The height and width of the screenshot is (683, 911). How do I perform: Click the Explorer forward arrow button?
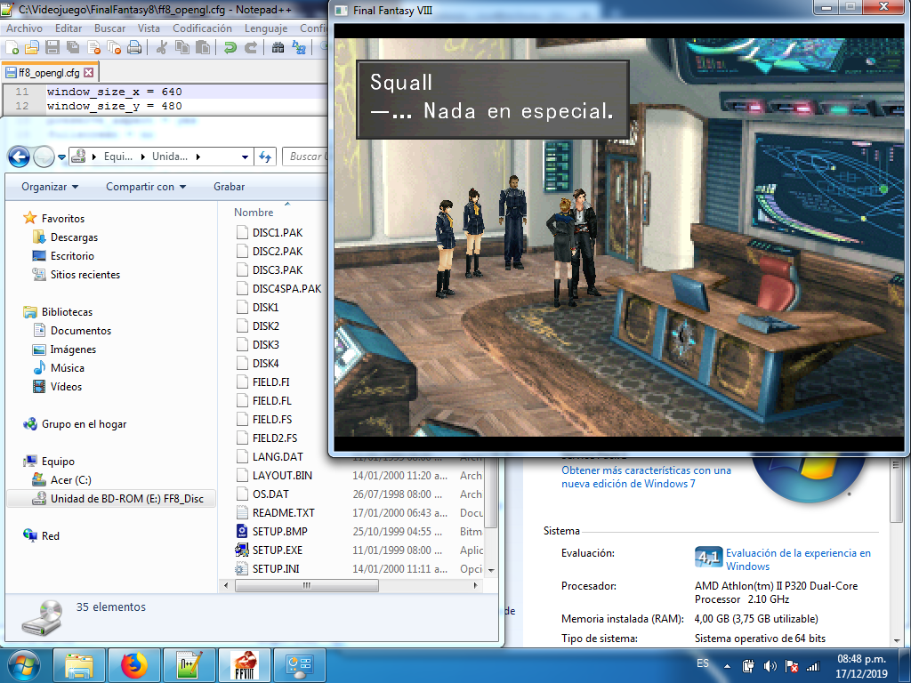[x=44, y=157]
